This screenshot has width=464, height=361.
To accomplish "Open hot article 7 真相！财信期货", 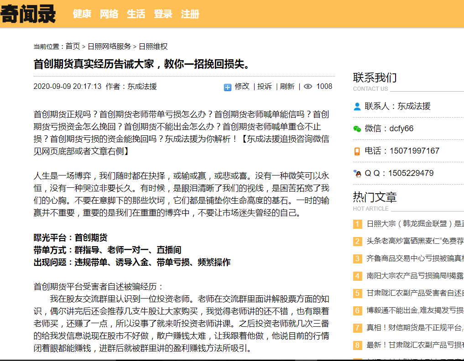I will point(415,328).
